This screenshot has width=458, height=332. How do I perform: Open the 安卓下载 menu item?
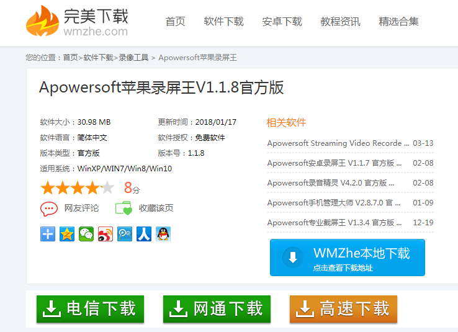pyautogui.click(x=282, y=22)
